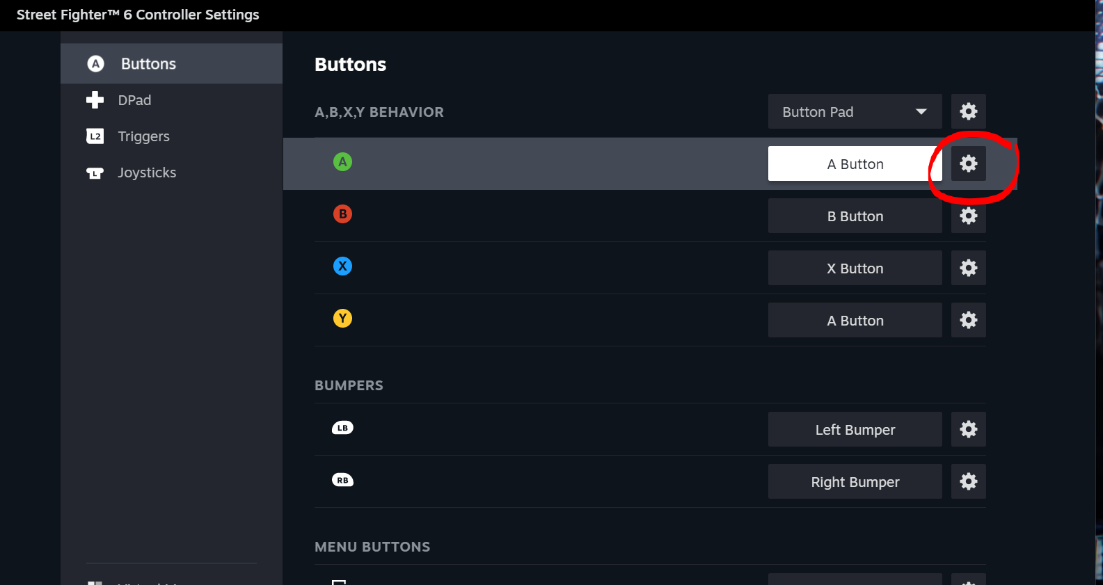Open the Triggers section
Image resolution: width=1103 pixels, height=585 pixels.
[x=143, y=136]
